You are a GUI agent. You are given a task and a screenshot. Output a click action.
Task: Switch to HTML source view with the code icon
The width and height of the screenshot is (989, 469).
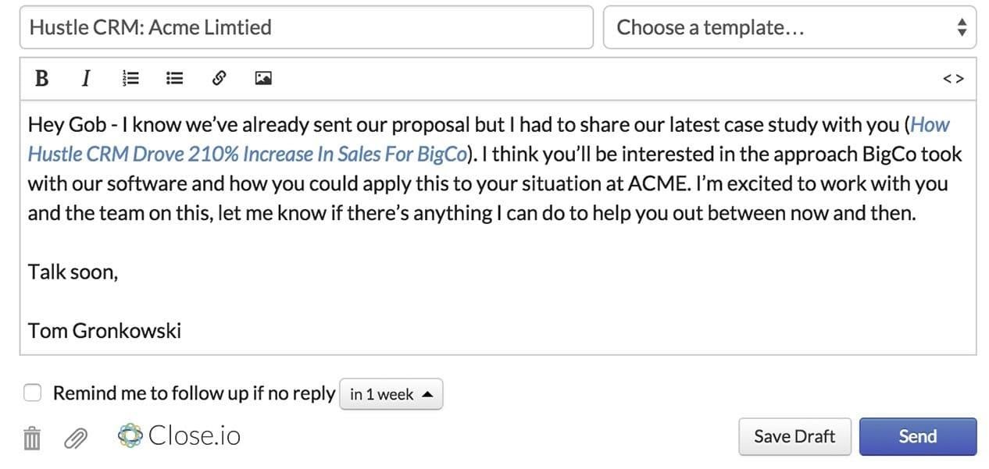pos(953,78)
